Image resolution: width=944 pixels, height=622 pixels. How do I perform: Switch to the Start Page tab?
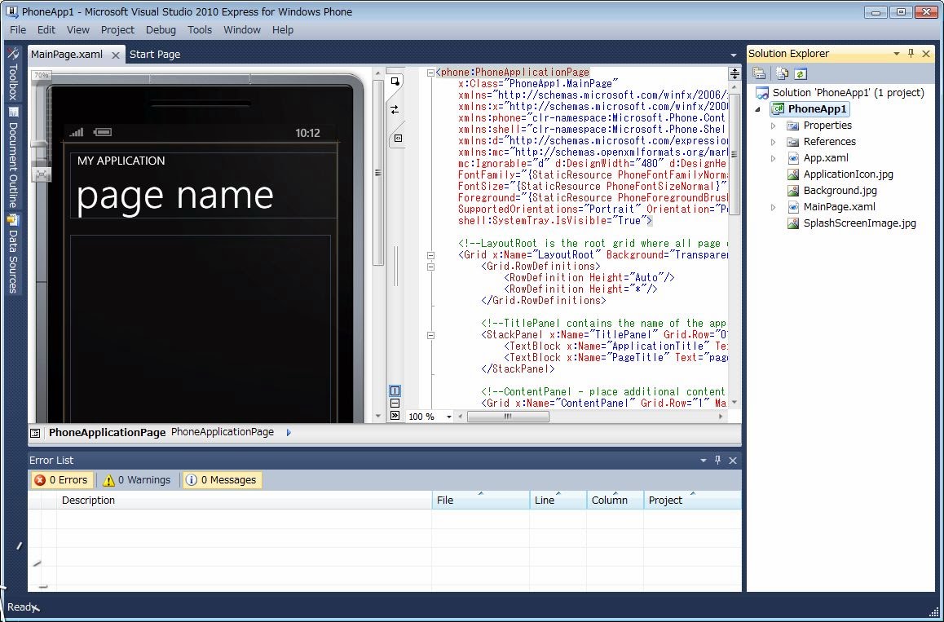click(x=155, y=55)
